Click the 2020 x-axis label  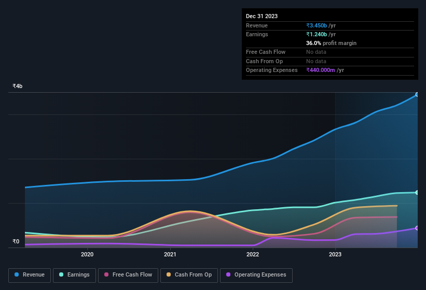tap(87, 254)
